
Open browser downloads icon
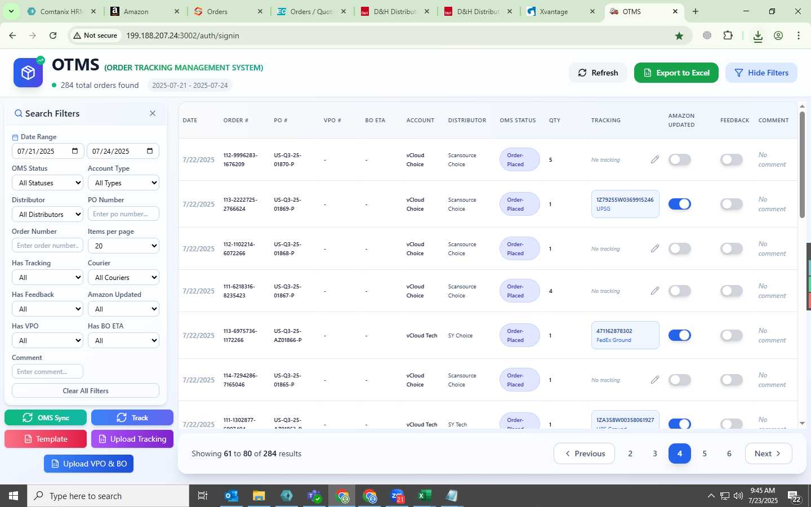click(758, 36)
